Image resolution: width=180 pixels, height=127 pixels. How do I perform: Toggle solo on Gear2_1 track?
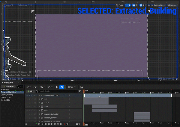pyautogui.click(x=35, y=110)
